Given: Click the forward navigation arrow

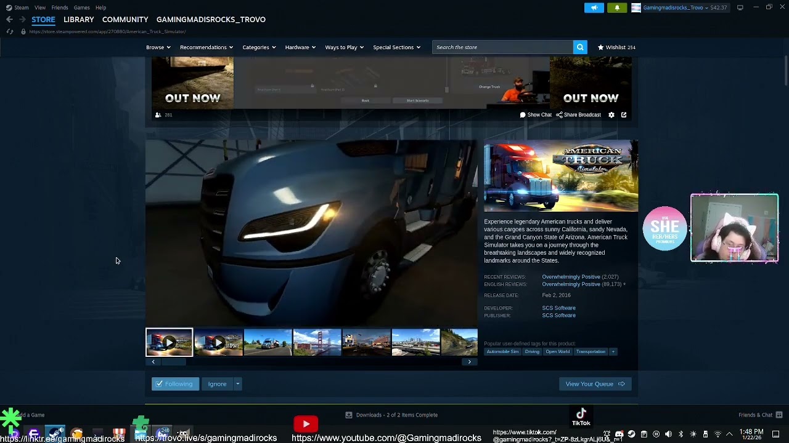Looking at the screenshot, I should [22, 20].
